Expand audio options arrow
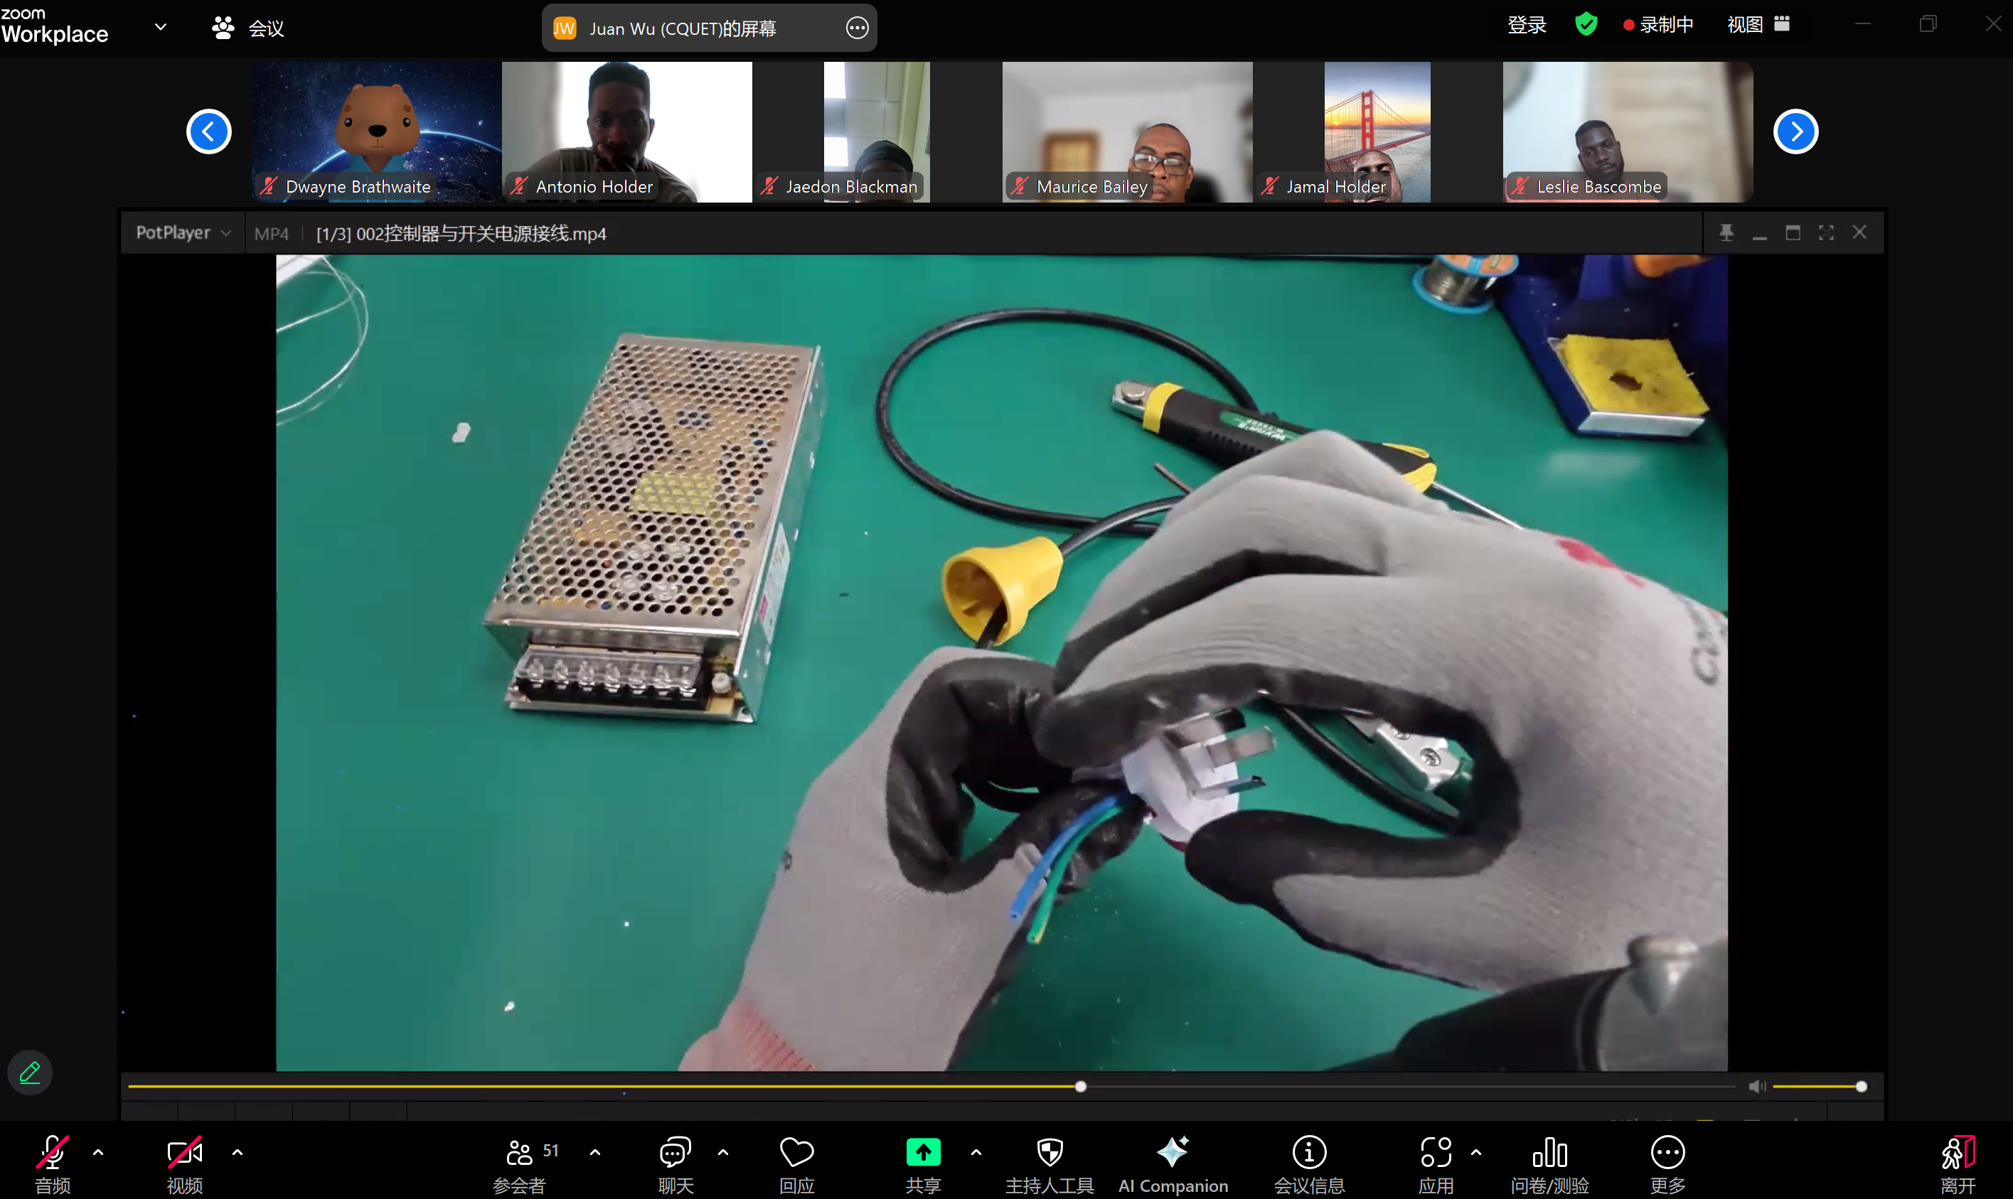The height and width of the screenshot is (1199, 2013). tap(99, 1152)
